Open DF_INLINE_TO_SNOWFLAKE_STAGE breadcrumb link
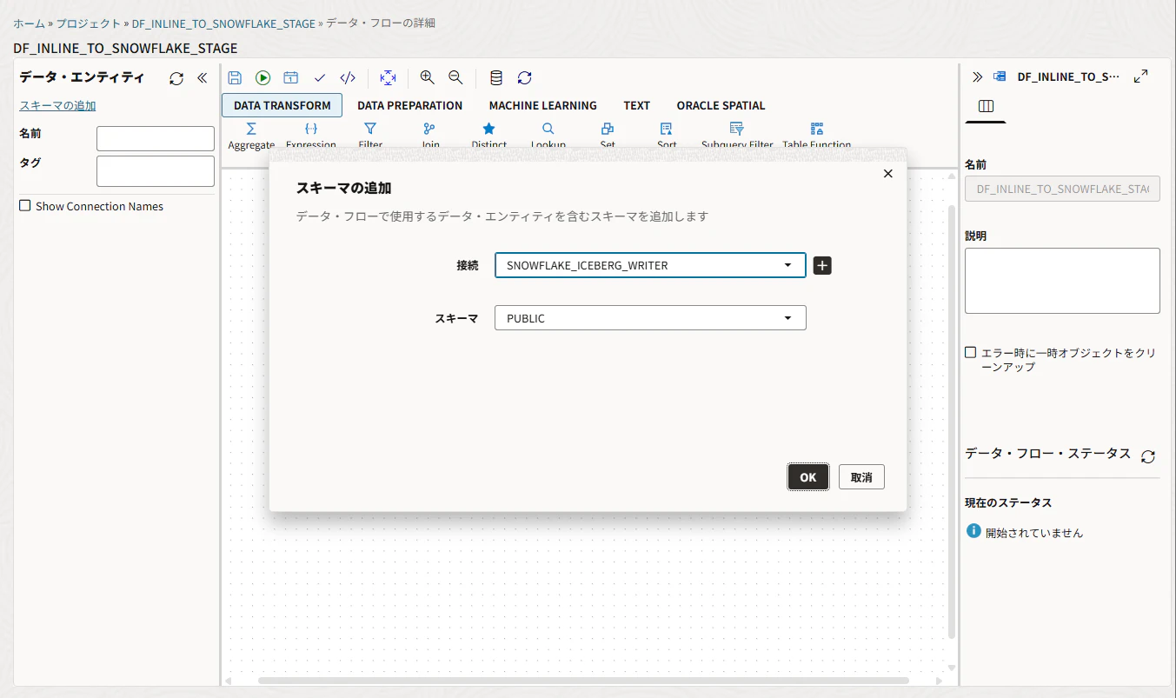 tap(223, 23)
